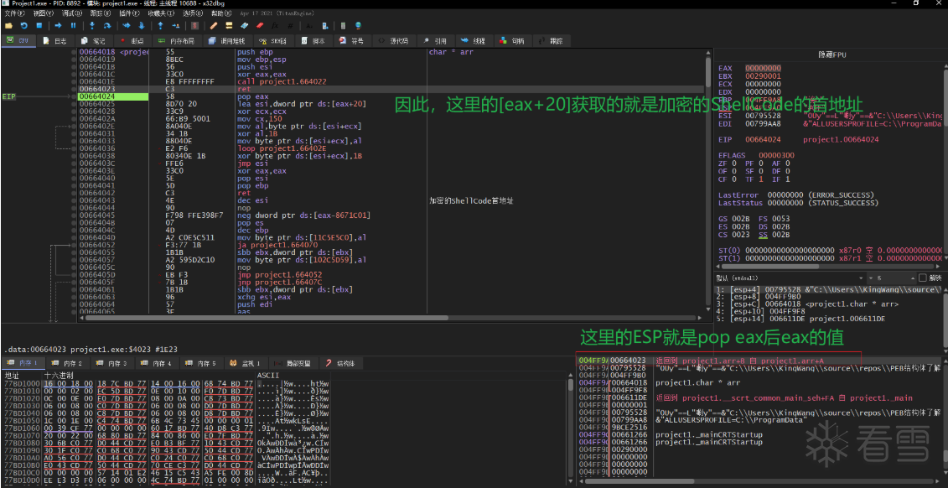The width and height of the screenshot is (948, 488).
Task: Toggle the 解锁 checkbox in call stack panel
Action: click(x=923, y=278)
